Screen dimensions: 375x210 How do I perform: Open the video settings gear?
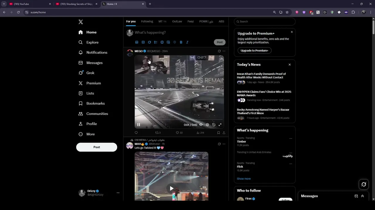point(207,125)
